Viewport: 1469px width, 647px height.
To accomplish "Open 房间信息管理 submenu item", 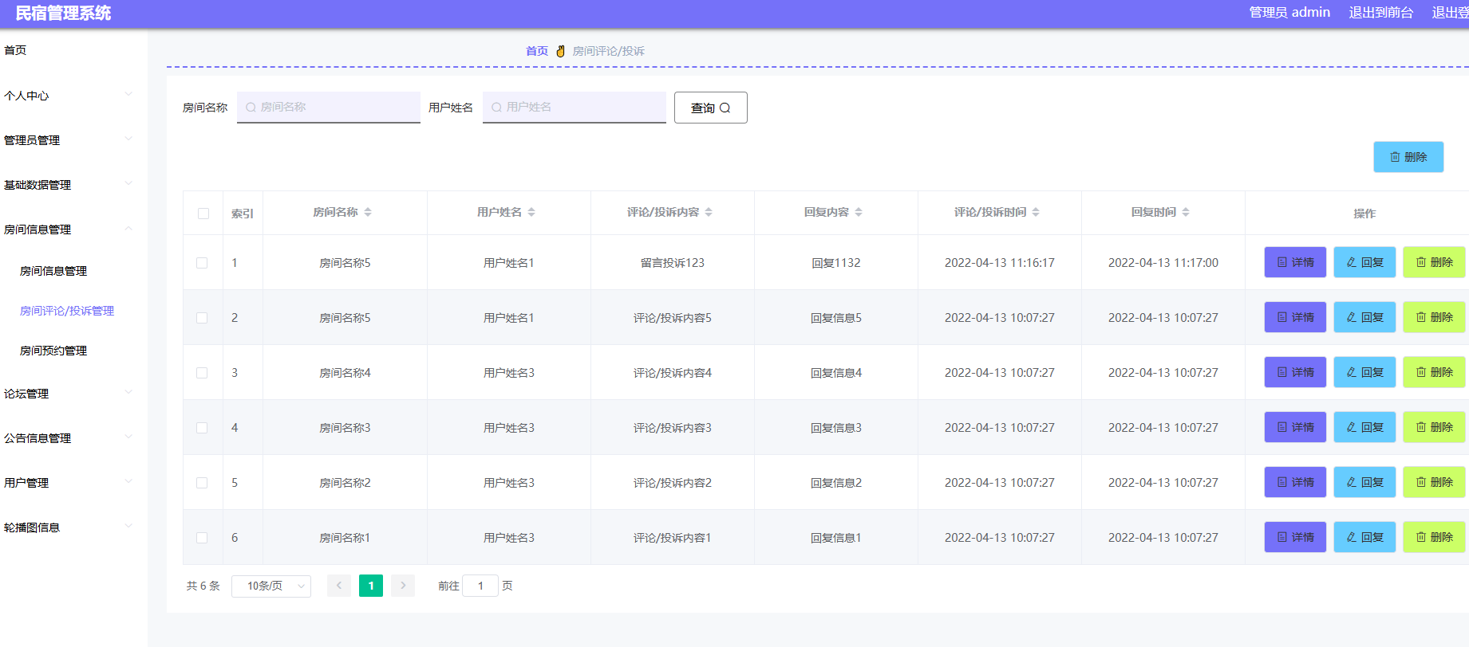I will [53, 271].
